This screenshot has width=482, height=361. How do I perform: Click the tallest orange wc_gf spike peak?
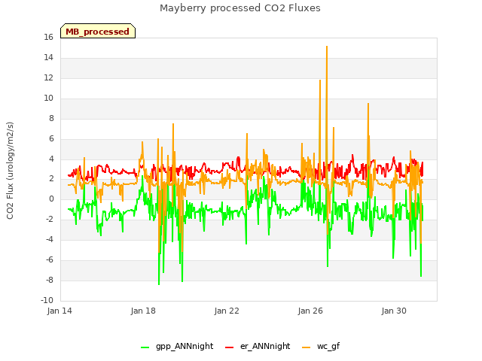(327, 47)
